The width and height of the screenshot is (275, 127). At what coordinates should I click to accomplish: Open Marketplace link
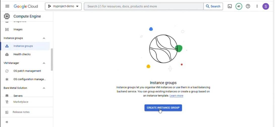coord(21,102)
